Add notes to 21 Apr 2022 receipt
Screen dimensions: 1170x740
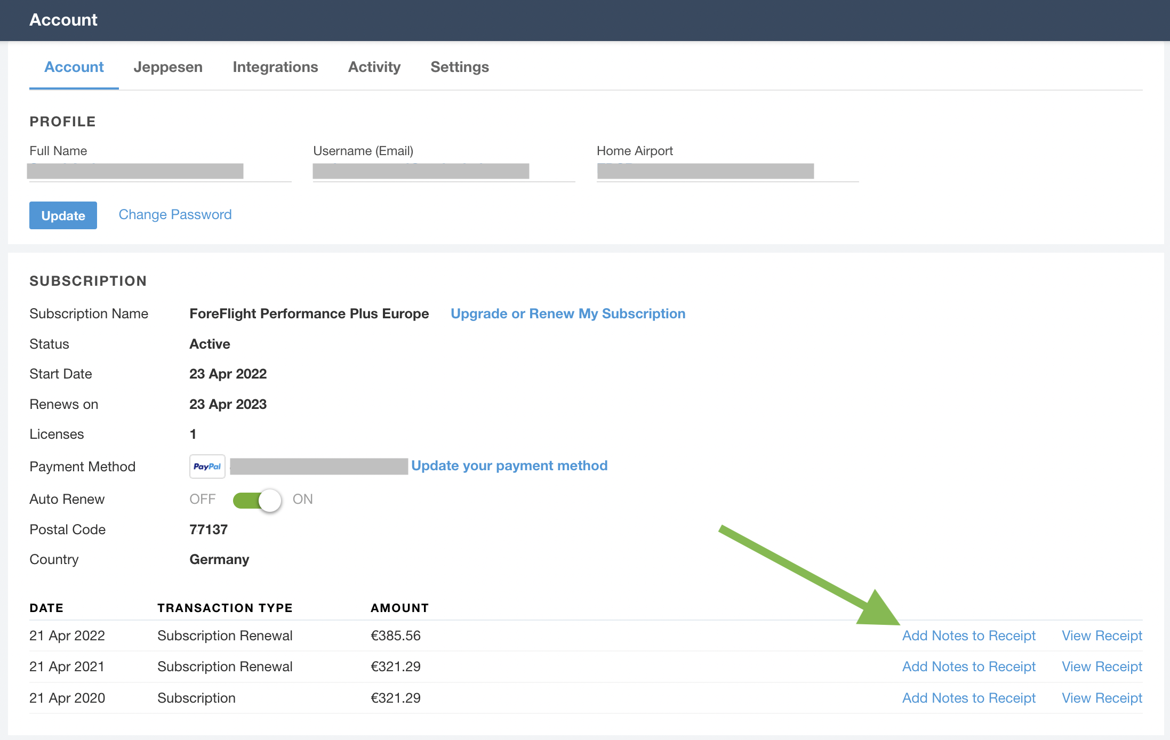click(968, 636)
